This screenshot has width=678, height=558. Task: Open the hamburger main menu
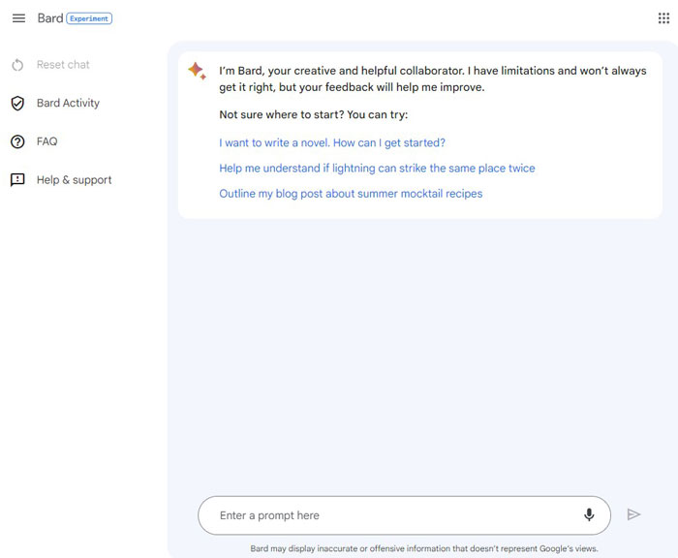[x=18, y=18]
